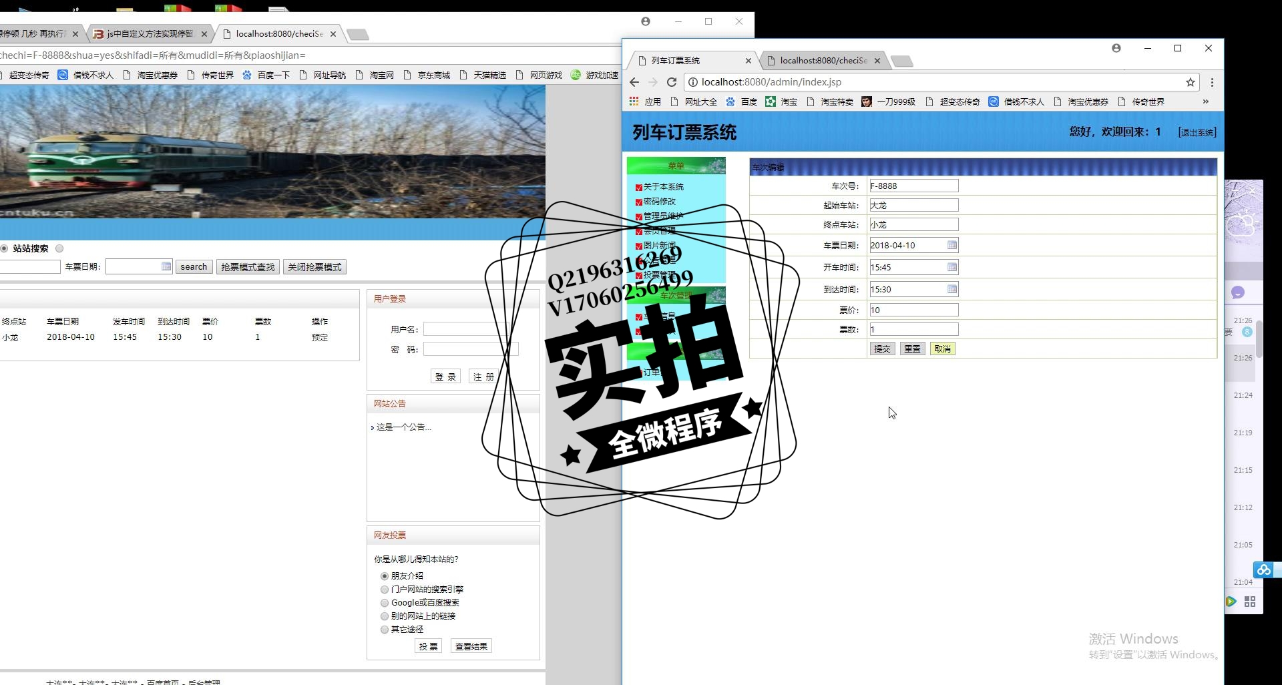
Task: Click into the 车次号 field showing F-8888
Action: point(913,186)
